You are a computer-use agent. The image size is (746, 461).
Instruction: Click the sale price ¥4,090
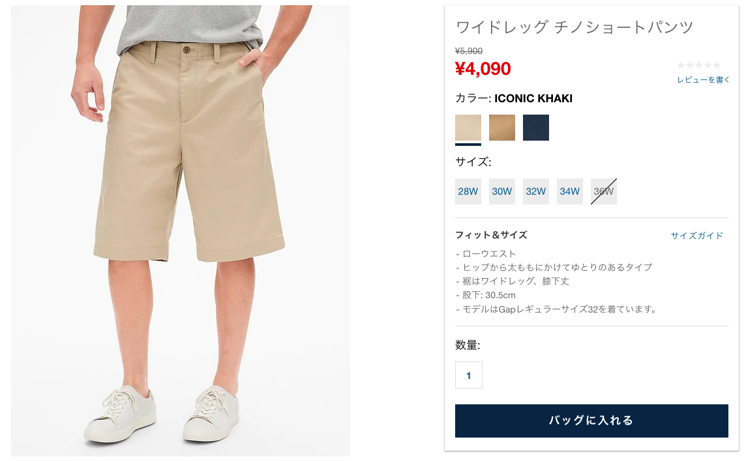pyautogui.click(x=483, y=69)
